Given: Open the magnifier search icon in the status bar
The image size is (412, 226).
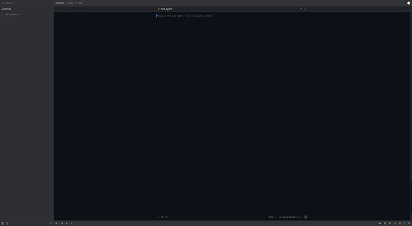Looking at the screenshot, I should coord(62,224).
